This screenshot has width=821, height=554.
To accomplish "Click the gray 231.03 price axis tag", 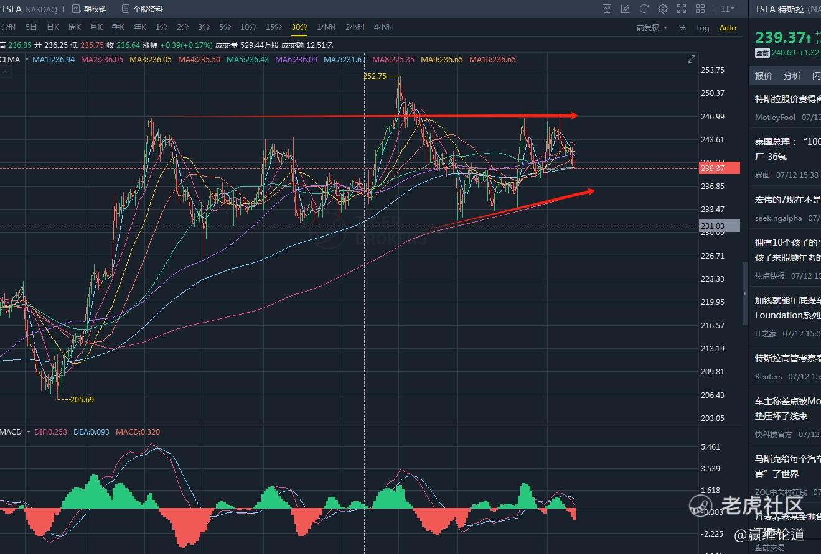I will [720, 226].
